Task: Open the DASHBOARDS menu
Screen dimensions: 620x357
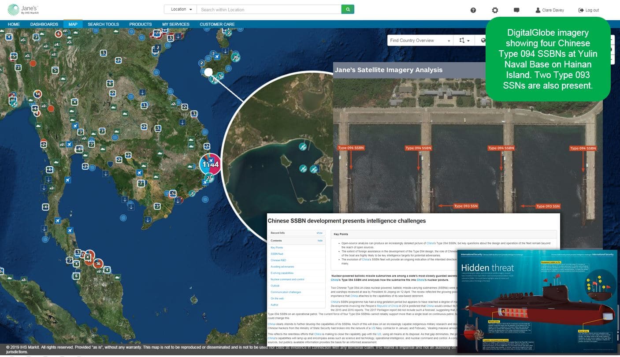Action: (x=44, y=24)
